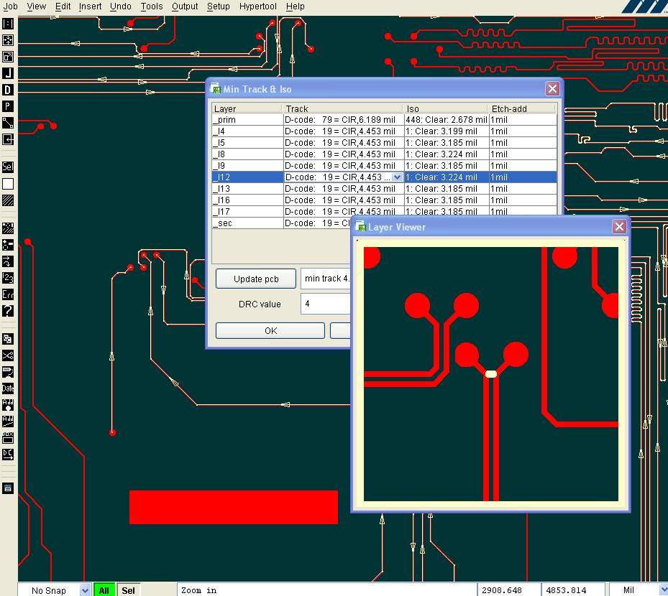Select the _l9 layer row
This screenshot has width=668, height=596.
pyautogui.click(x=384, y=165)
